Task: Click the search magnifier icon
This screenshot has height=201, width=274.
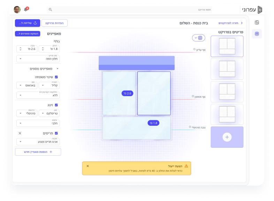Action: 51,10
